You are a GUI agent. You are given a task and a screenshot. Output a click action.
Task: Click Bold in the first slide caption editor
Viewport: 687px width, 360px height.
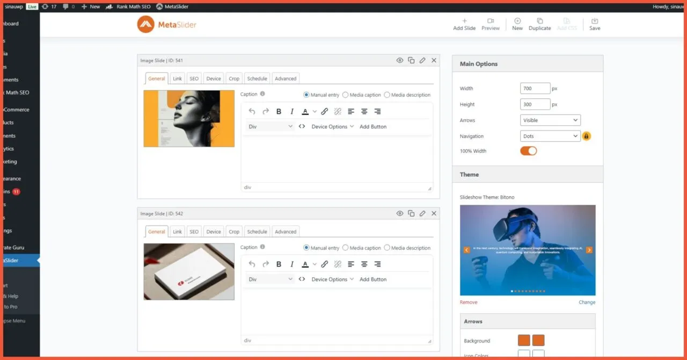tap(279, 112)
